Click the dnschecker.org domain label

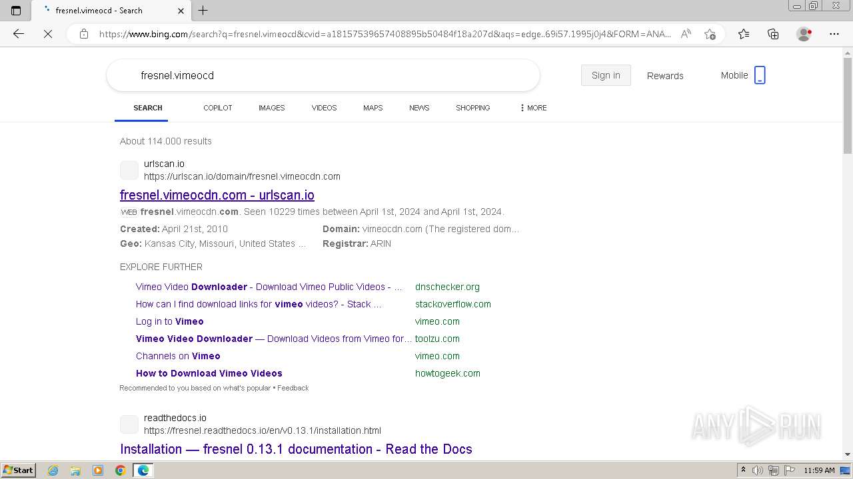click(x=447, y=287)
